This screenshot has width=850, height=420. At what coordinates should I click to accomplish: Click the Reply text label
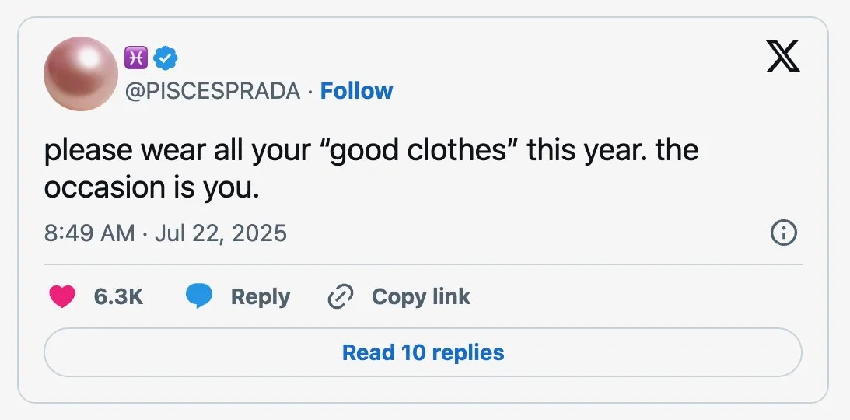tap(261, 296)
